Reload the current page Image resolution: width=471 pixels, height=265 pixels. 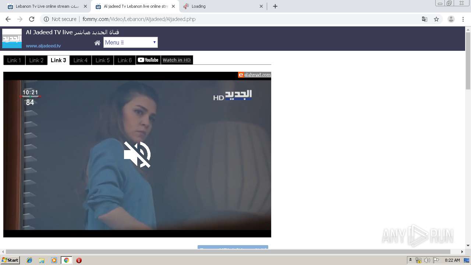(x=32, y=19)
